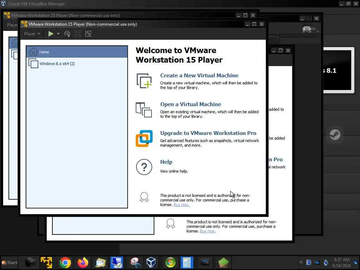Viewport: 360px width, 270px height.
Task: Click the Enter full screen toolbar icon
Action: (x=78, y=34)
